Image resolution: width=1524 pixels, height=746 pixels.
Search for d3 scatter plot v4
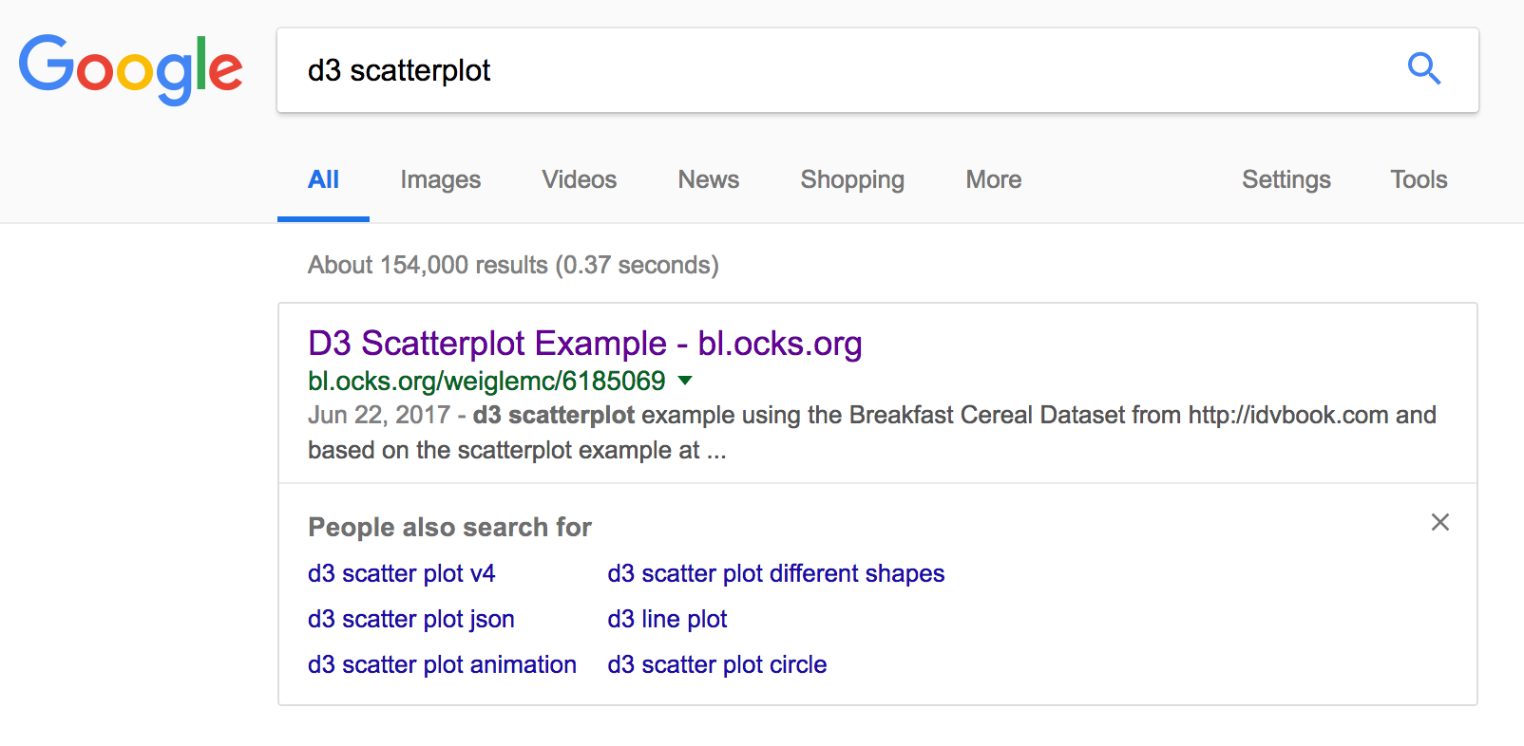coord(401,573)
